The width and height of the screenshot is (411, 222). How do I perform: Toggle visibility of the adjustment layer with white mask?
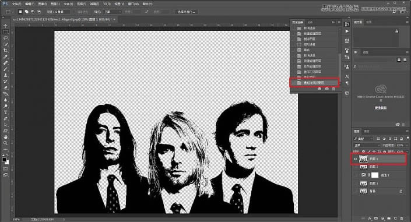(356, 175)
